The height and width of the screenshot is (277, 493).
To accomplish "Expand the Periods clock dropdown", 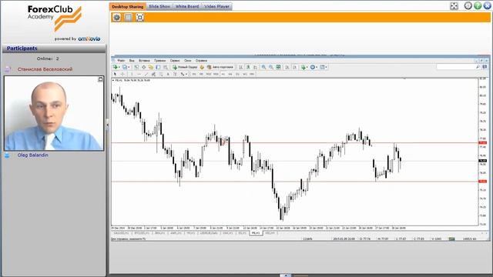I will pos(317,67).
